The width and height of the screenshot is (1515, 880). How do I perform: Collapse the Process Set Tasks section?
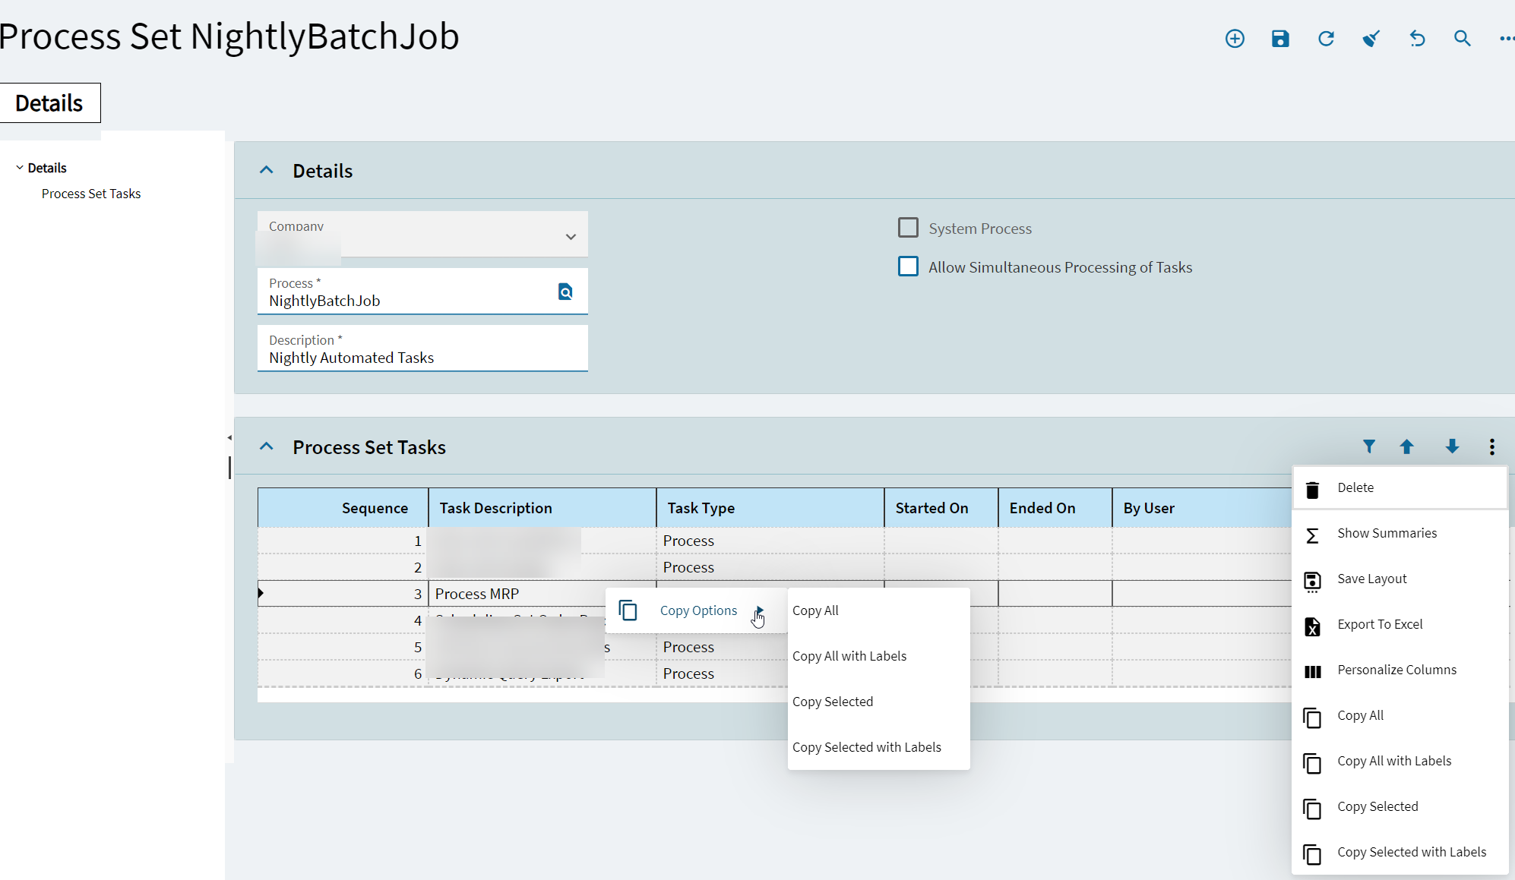tap(266, 446)
